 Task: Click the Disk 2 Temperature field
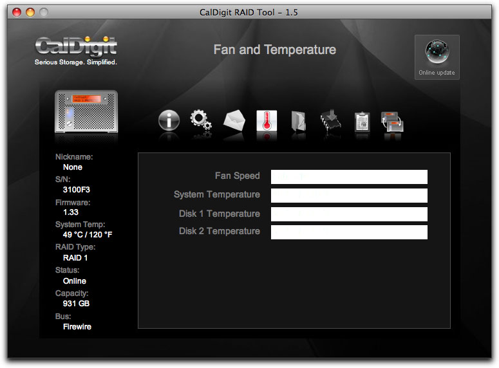[x=349, y=232]
